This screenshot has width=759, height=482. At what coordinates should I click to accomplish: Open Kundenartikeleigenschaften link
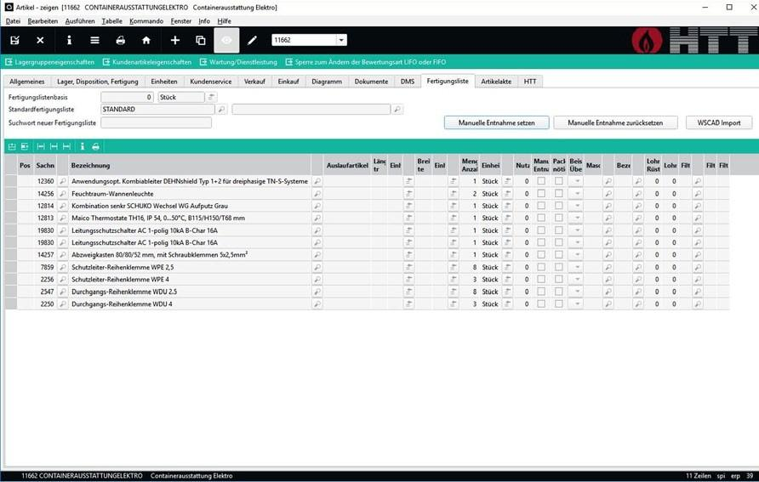point(147,62)
